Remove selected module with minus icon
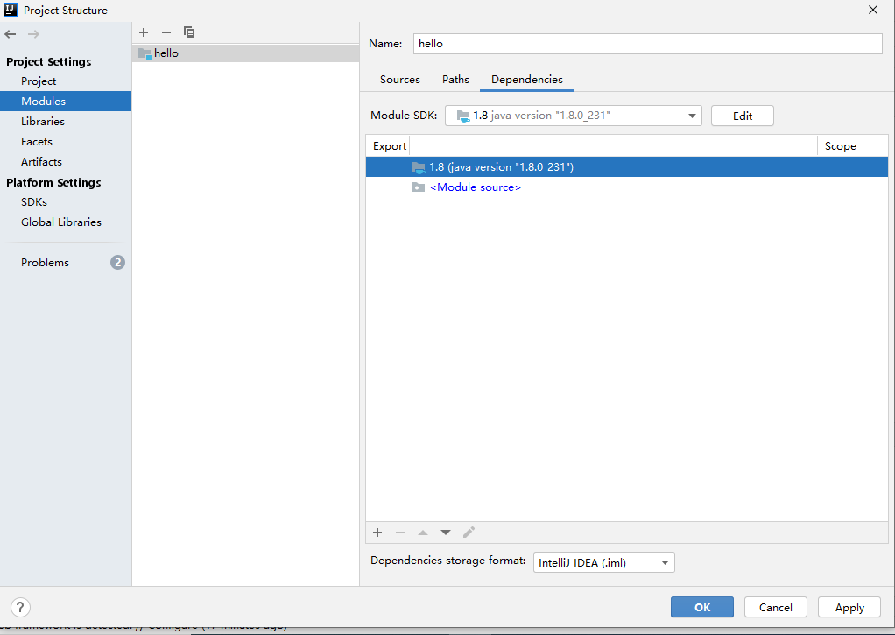 click(166, 32)
